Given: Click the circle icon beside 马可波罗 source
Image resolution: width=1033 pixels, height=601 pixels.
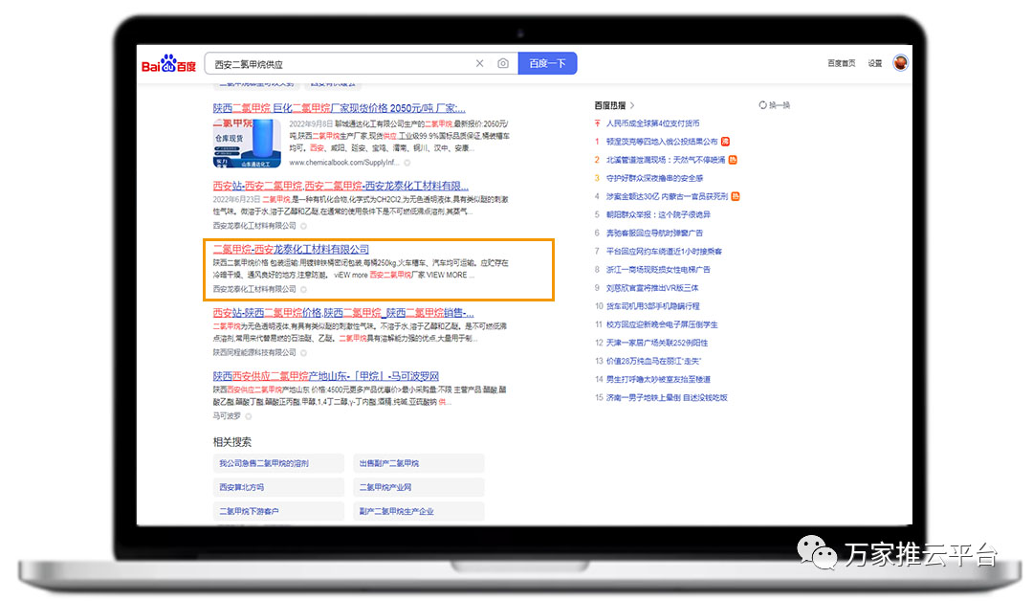Looking at the screenshot, I should (248, 416).
